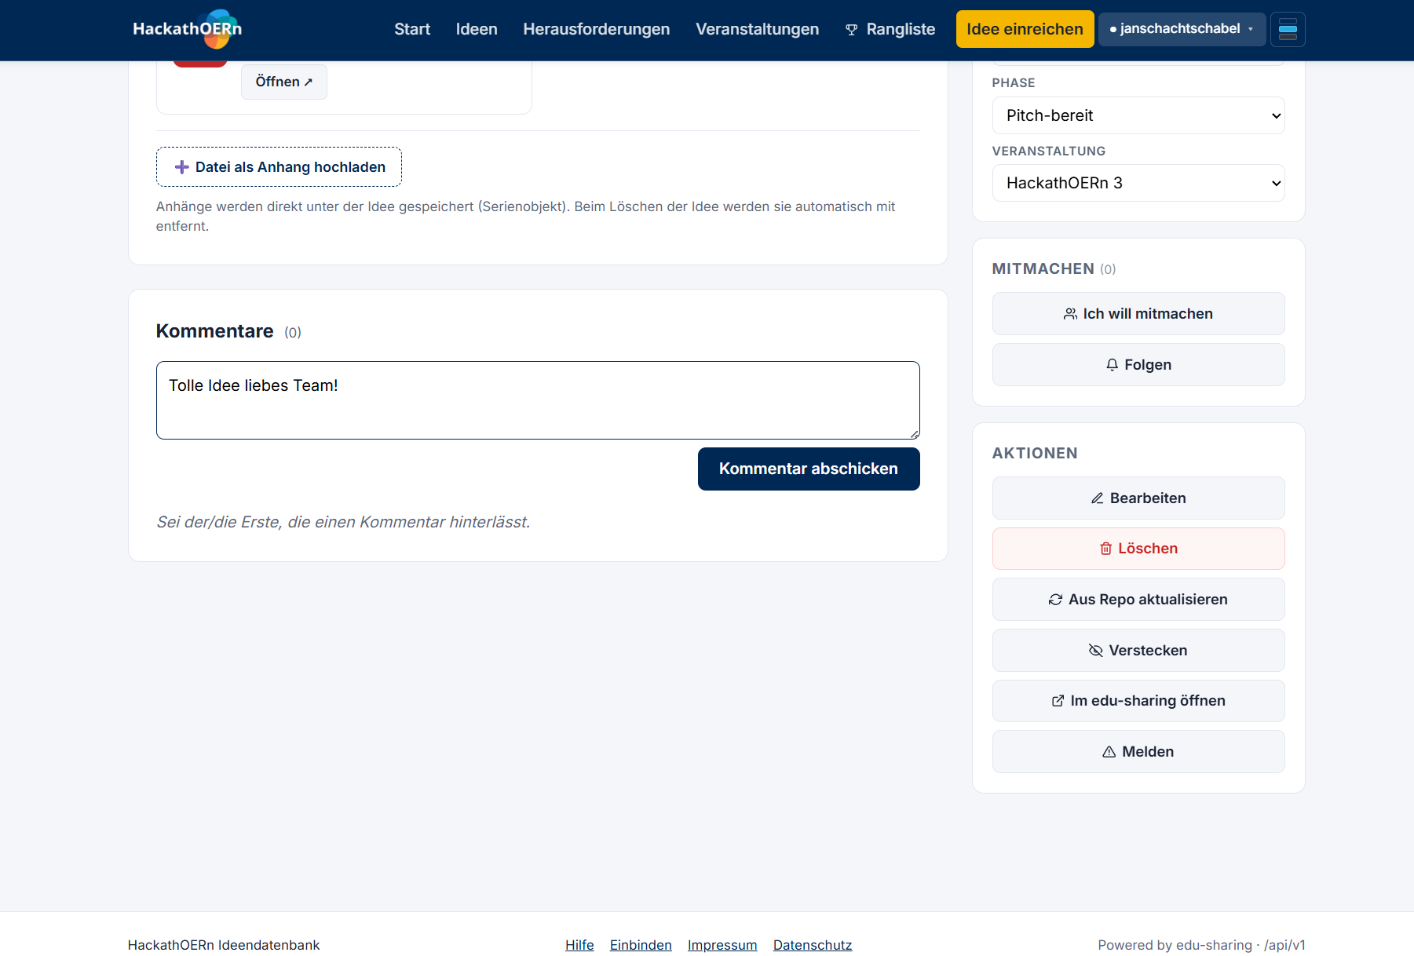This screenshot has height=956, width=1414.
Task: Report the idea with Melden
Action: pyautogui.click(x=1138, y=752)
